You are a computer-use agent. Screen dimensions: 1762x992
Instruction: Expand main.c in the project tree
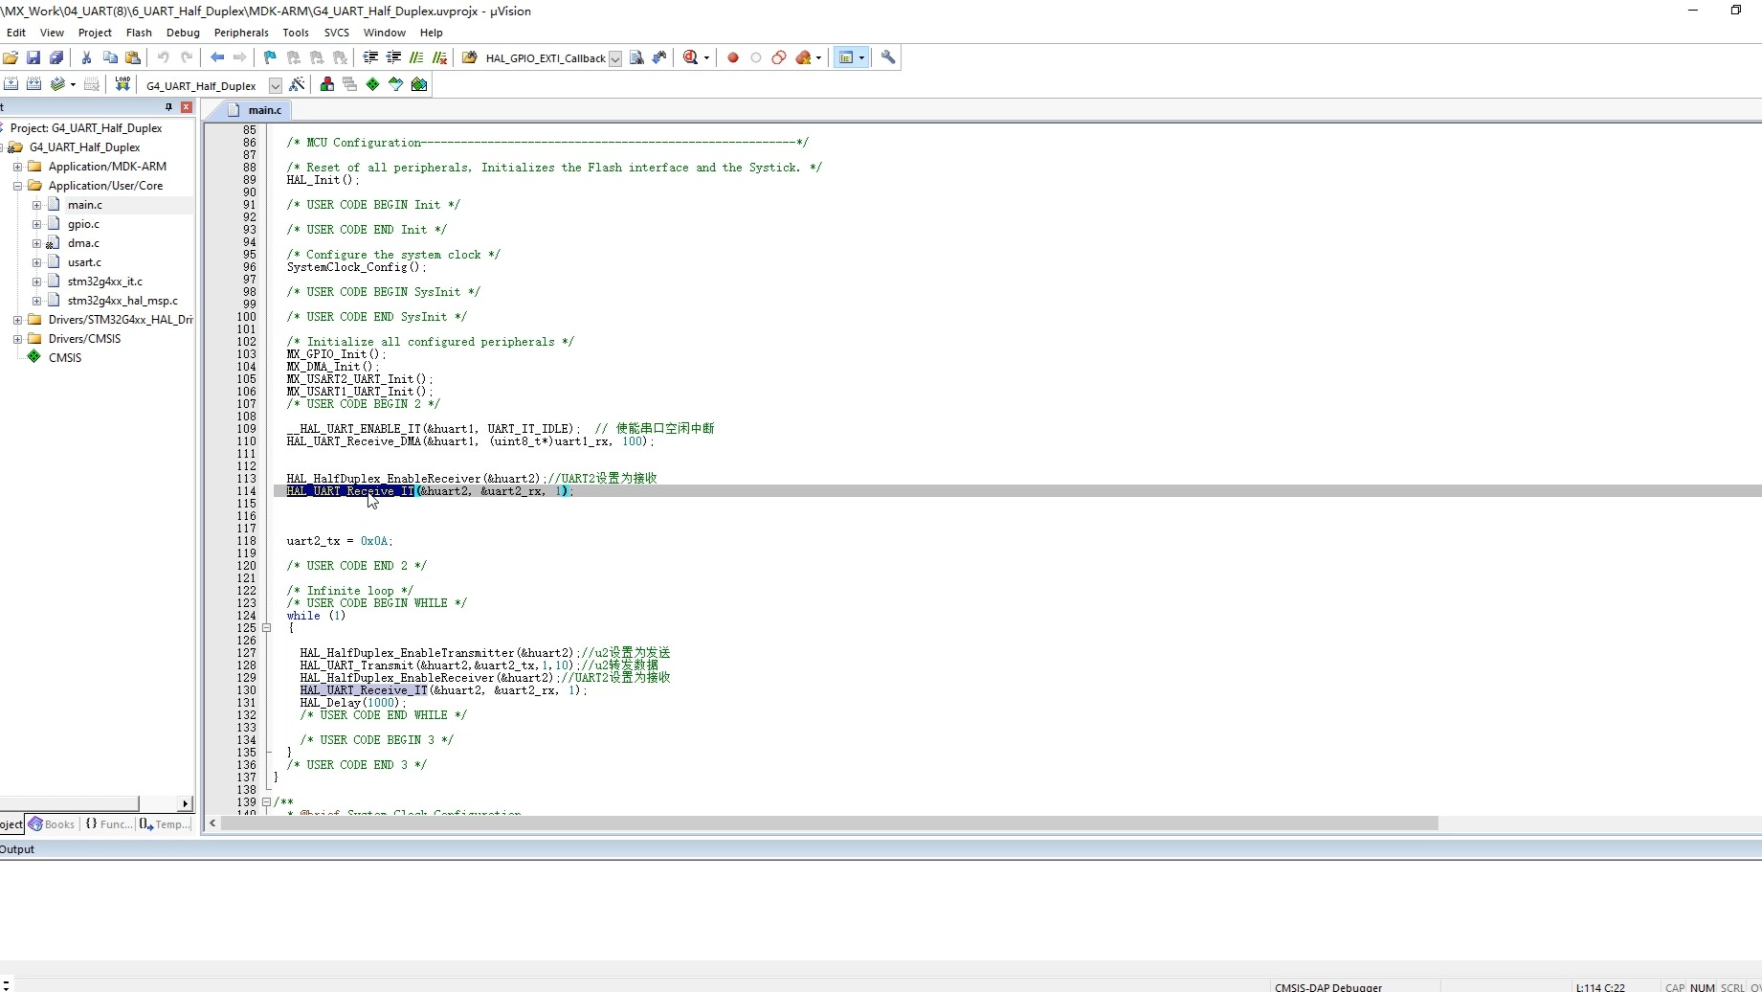(x=36, y=205)
